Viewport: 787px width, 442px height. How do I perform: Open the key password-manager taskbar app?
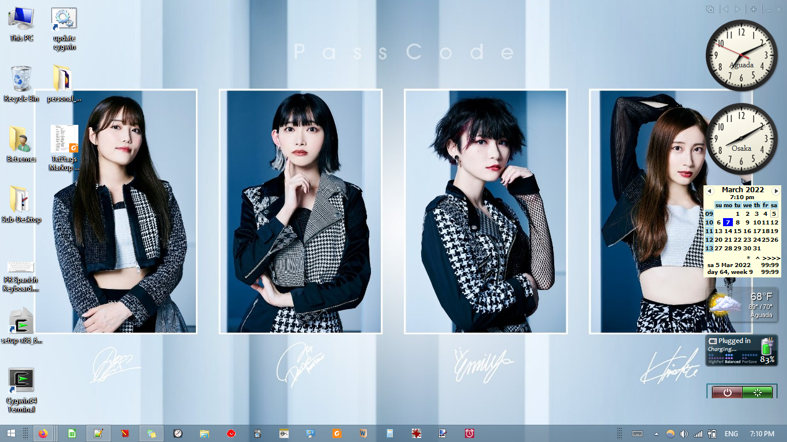click(284, 433)
